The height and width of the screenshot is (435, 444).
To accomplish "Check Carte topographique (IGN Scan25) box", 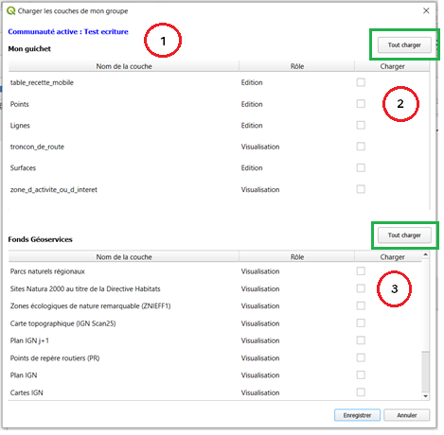I will [361, 323].
